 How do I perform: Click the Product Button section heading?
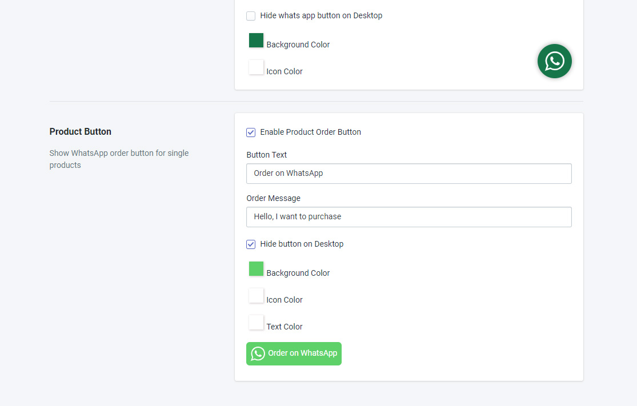coord(81,132)
